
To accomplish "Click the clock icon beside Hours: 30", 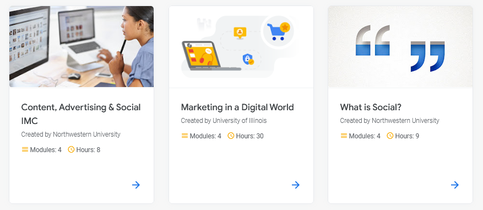I will (231, 136).
